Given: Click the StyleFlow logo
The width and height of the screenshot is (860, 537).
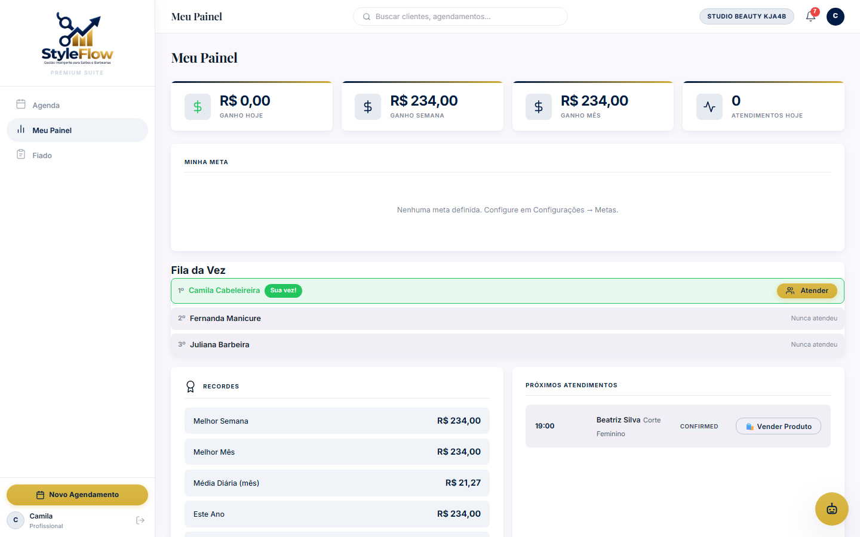Looking at the screenshot, I should 77,39.
